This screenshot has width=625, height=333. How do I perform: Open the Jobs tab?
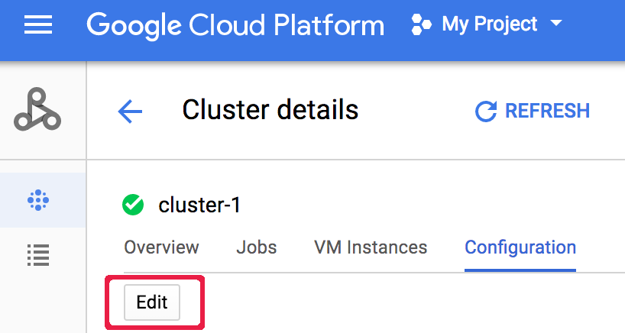point(256,247)
